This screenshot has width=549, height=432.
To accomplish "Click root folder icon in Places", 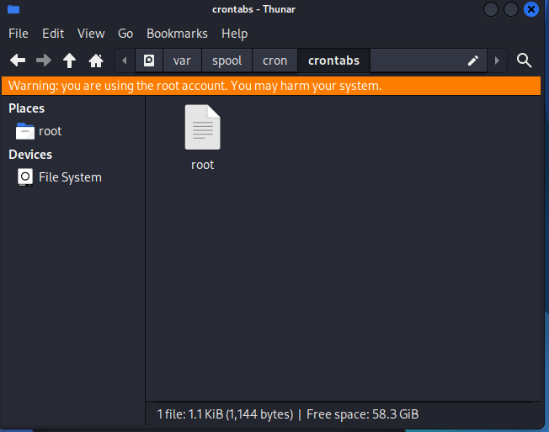I will click(x=25, y=131).
